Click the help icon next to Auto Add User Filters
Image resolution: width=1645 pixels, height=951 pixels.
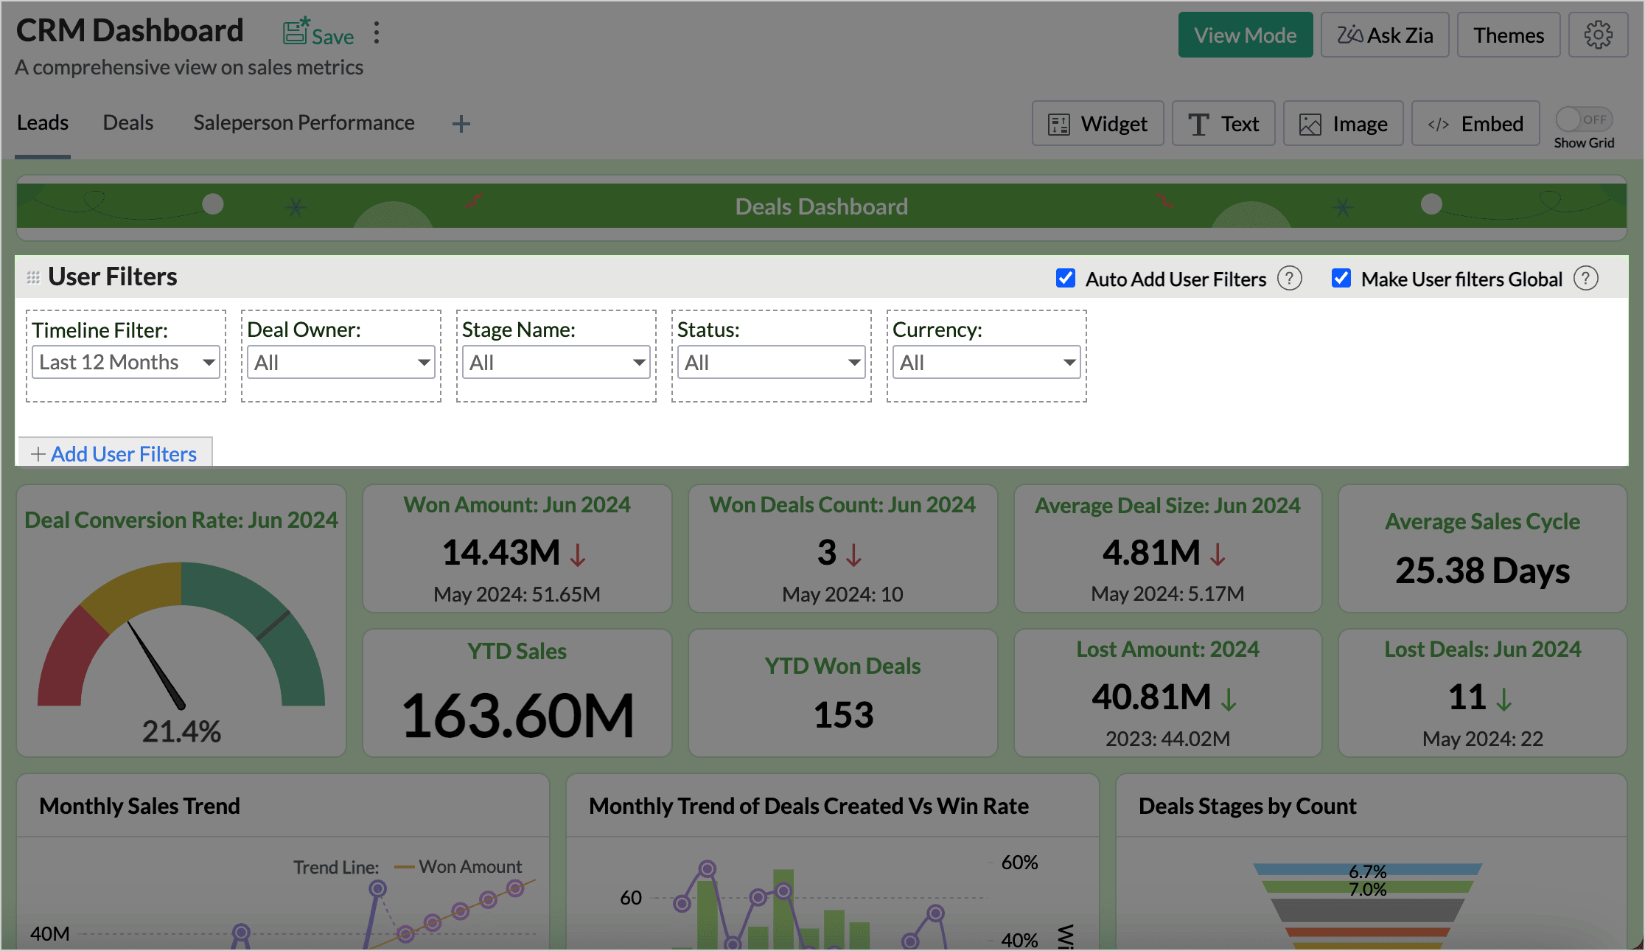(1290, 279)
